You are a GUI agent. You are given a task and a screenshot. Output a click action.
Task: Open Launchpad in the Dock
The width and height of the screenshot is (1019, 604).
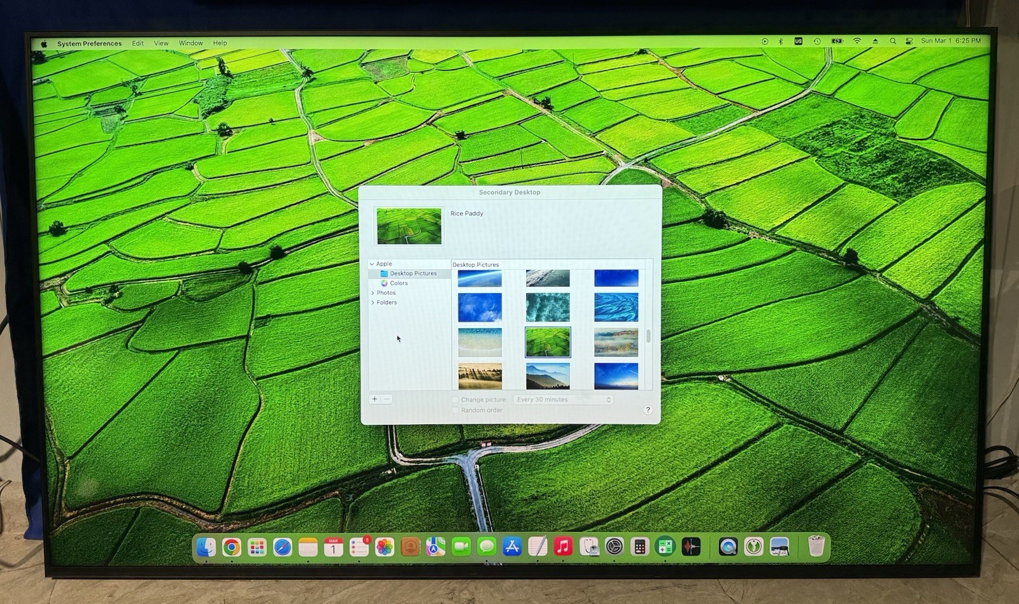tap(257, 547)
